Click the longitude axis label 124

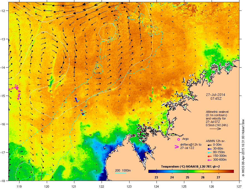point(156,186)
